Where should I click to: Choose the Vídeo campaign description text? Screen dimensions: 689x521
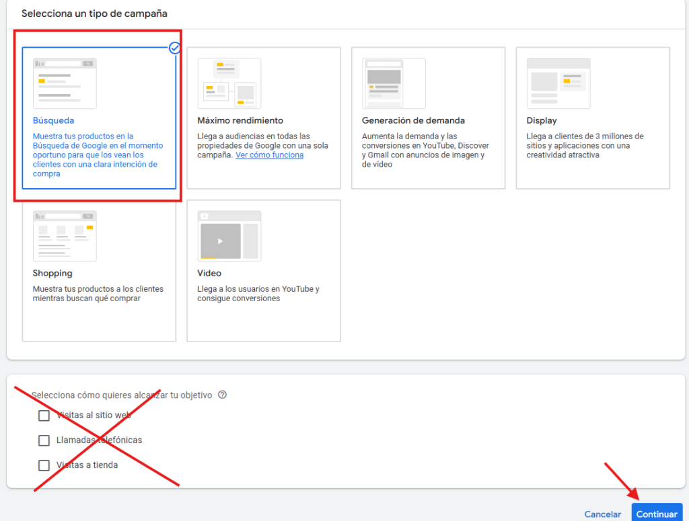pyautogui.click(x=258, y=294)
